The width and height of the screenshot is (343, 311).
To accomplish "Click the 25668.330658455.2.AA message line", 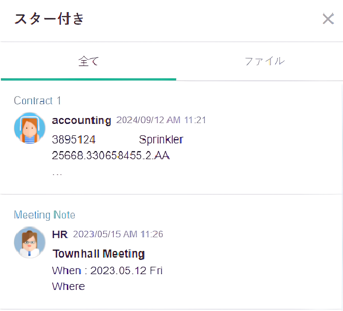I will (x=111, y=155).
